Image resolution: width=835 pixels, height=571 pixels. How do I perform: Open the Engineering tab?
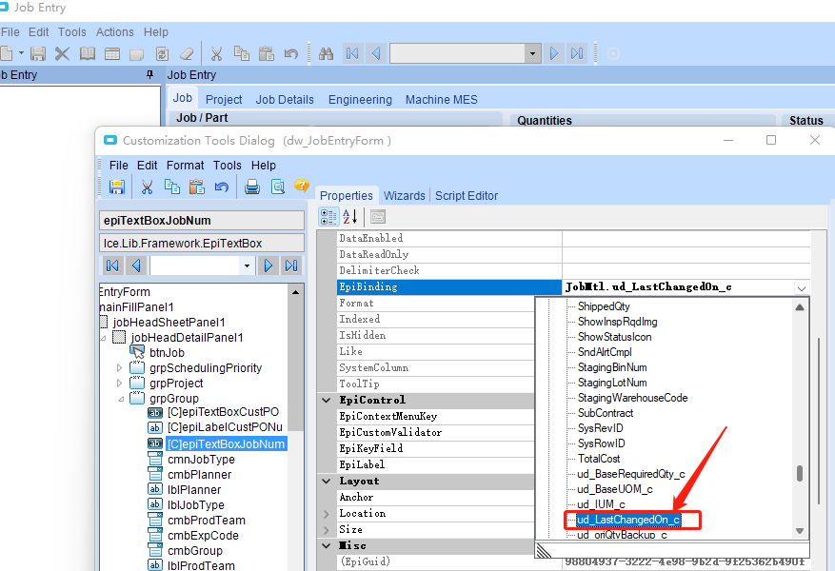(360, 100)
